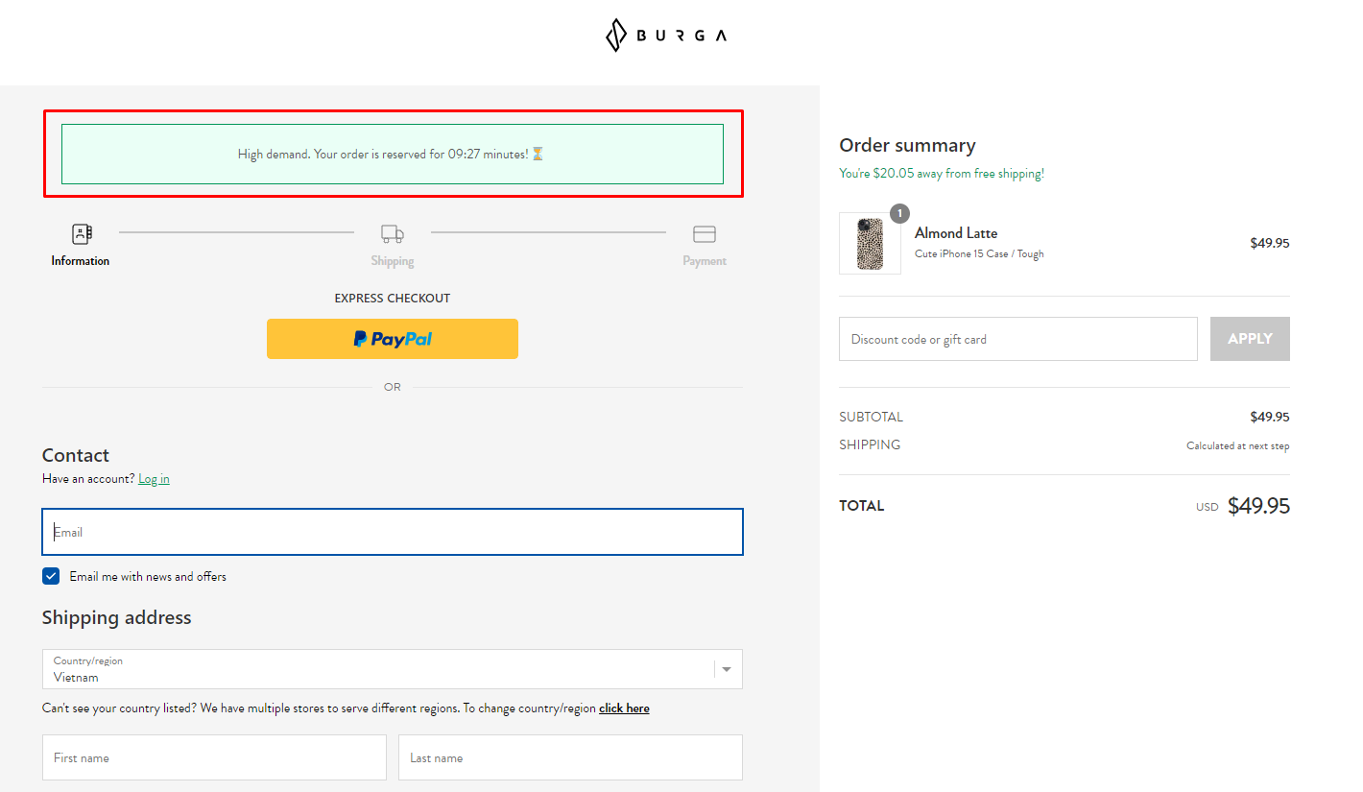Click the Payment step label
1363x792 pixels.
pos(705,261)
